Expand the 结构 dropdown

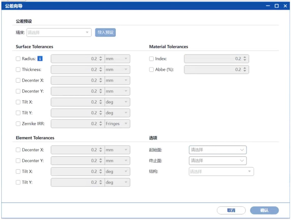point(221,172)
